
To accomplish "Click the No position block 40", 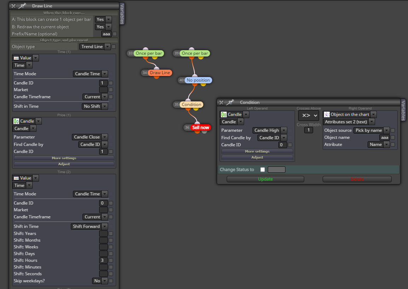I will (198, 80).
